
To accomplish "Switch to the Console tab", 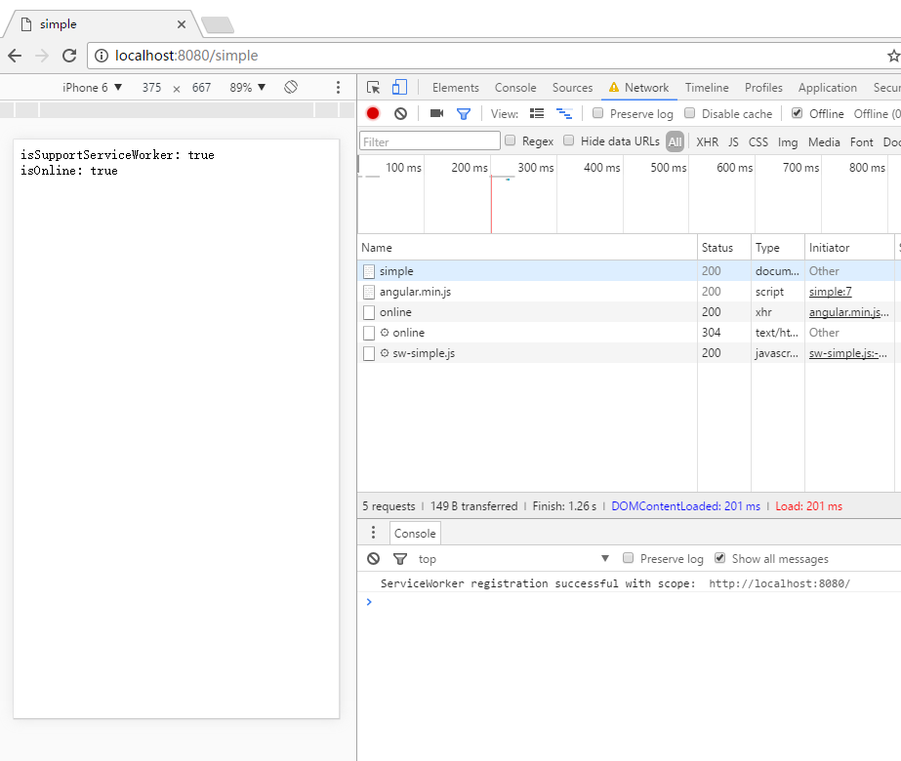I will [x=515, y=87].
